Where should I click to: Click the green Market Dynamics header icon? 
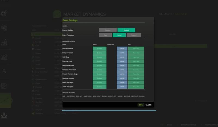click(x=57, y=14)
